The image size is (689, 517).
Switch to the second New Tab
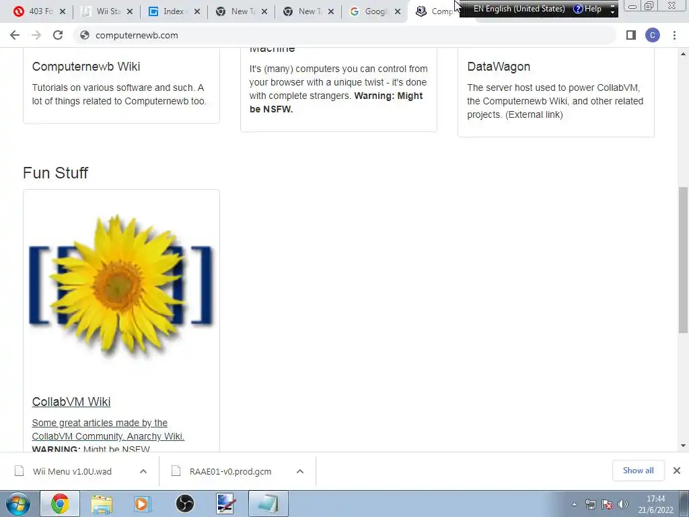coord(303,11)
